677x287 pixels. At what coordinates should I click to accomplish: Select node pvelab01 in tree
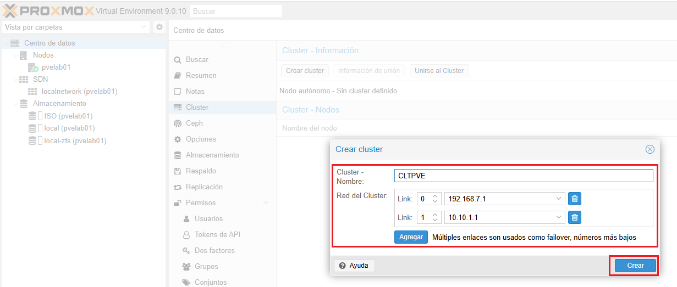56,67
